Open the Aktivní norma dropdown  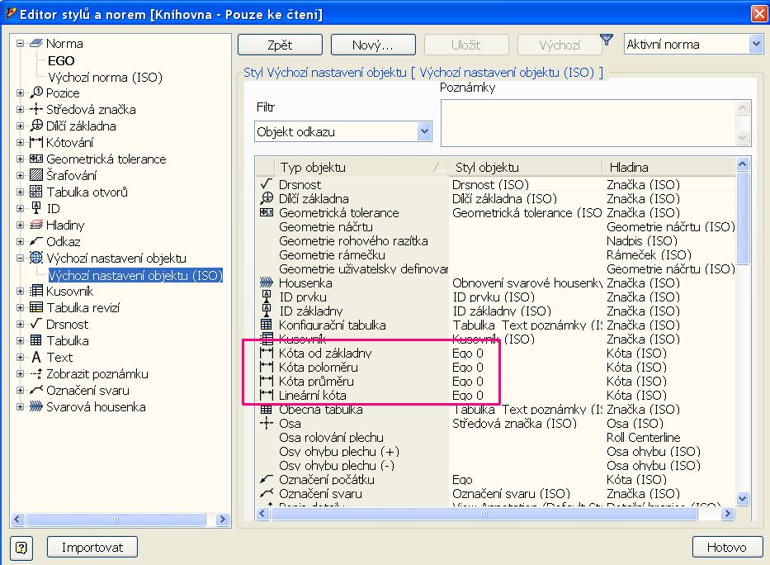click(x=754, y=45)
